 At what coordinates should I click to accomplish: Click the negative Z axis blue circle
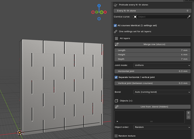[x=99, y=19]
